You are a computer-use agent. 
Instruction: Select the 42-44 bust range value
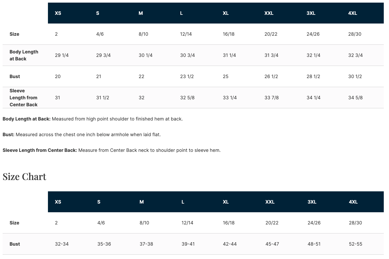pos(230,244)
